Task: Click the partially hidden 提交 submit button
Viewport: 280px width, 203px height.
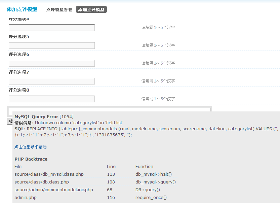Action: coord(10,122)
